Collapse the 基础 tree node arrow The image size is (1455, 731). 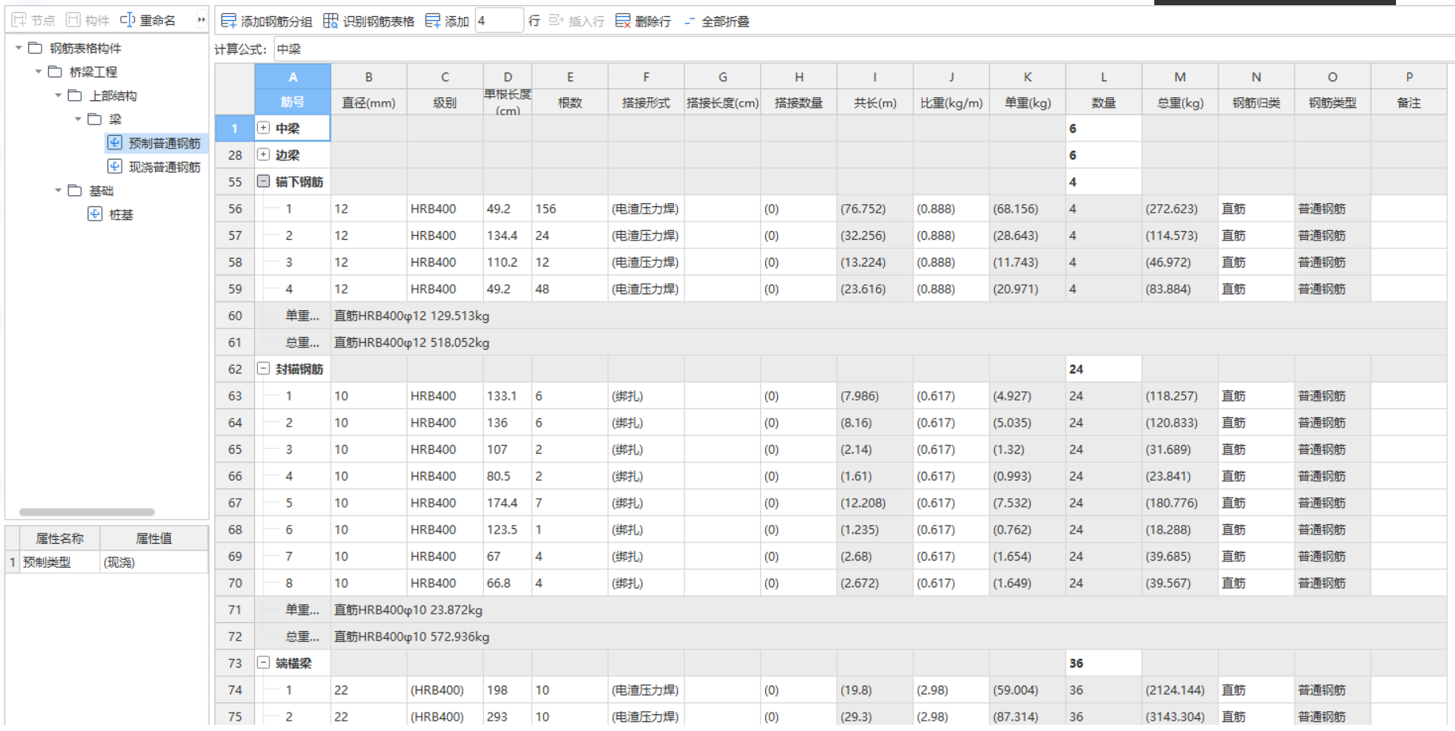pos(58,191)
